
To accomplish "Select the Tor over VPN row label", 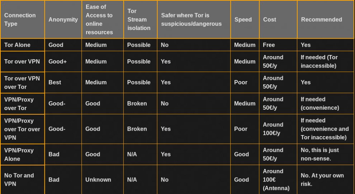I will pyautogui.click(x=23, y=61).
